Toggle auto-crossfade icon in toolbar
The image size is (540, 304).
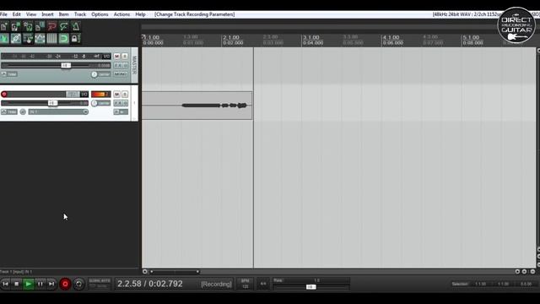point(4,38)
